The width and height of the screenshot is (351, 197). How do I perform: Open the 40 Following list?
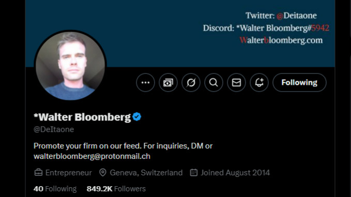pyautogui.click(x=55, y=189)
